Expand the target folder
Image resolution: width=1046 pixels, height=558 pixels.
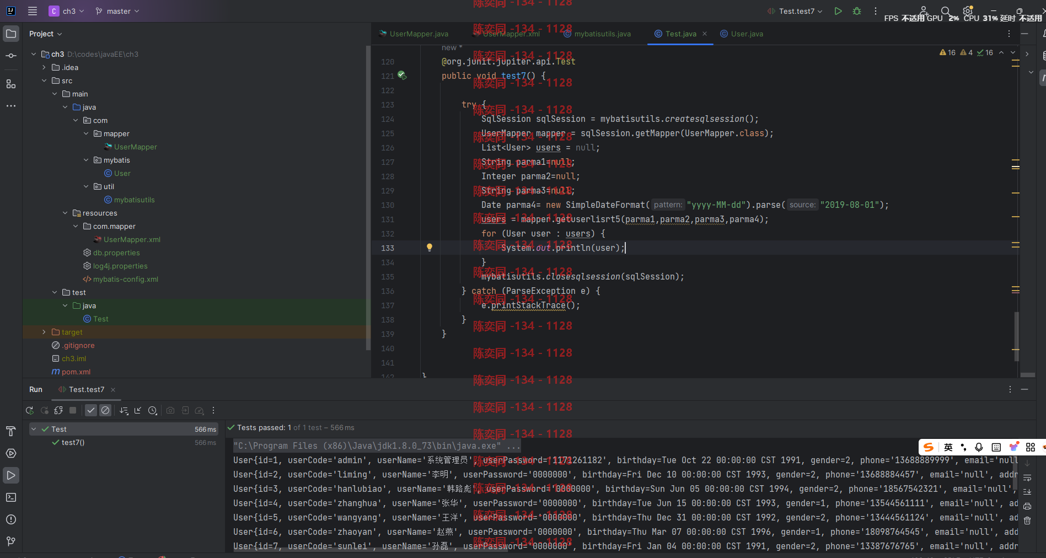(44, 332)
